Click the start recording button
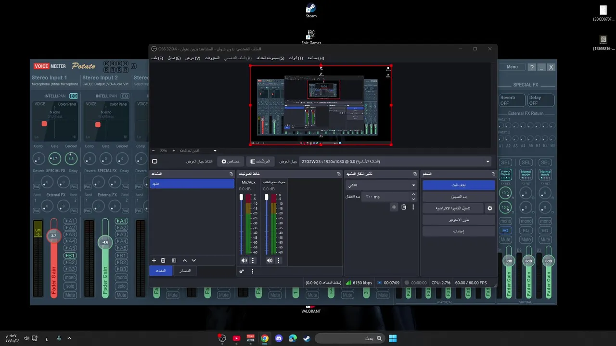The width and height of the screenshot is (616, 346). pos(459,197)
